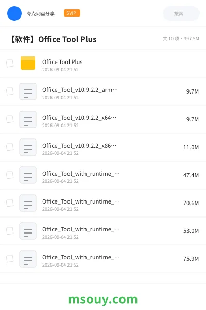
Task: Click file icon of 47.4M runtime file
Action: 28,175
